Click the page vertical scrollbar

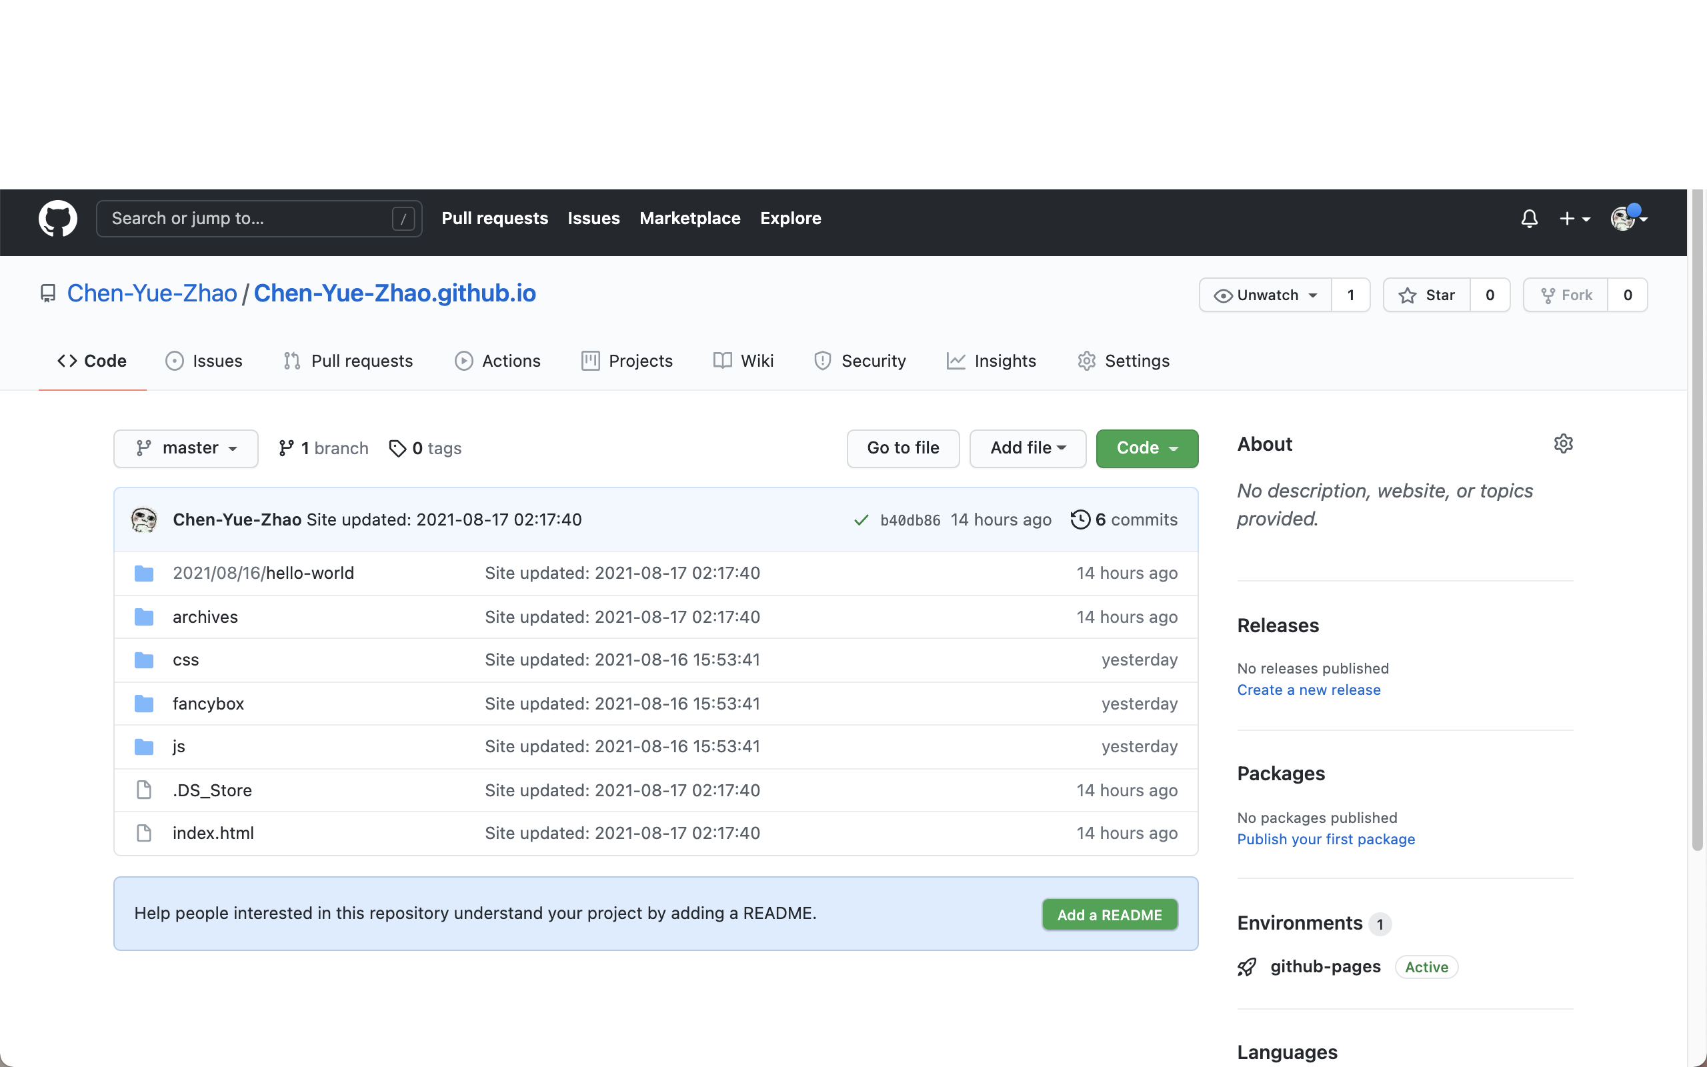click(x=1697, y=519)
